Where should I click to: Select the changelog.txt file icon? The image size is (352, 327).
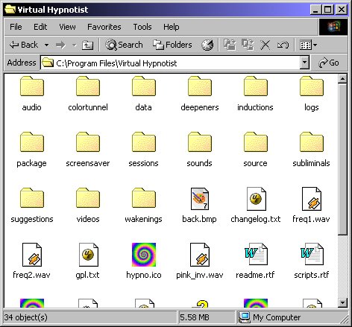tap(256, 199)
